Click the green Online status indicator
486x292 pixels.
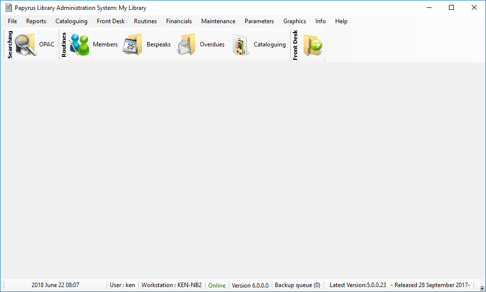217,285
